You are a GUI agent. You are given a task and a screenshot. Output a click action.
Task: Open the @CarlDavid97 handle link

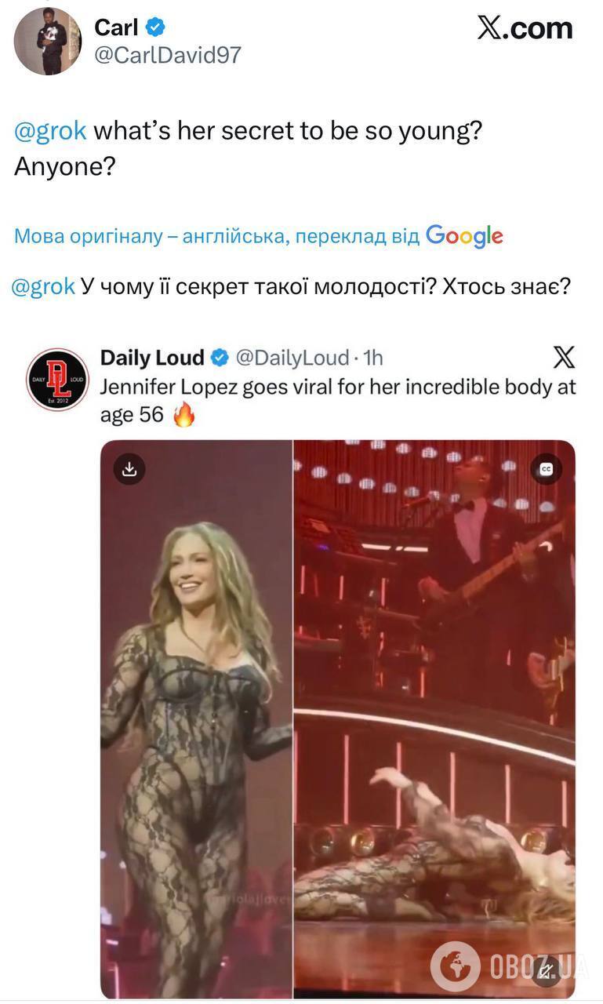(168, 55)
